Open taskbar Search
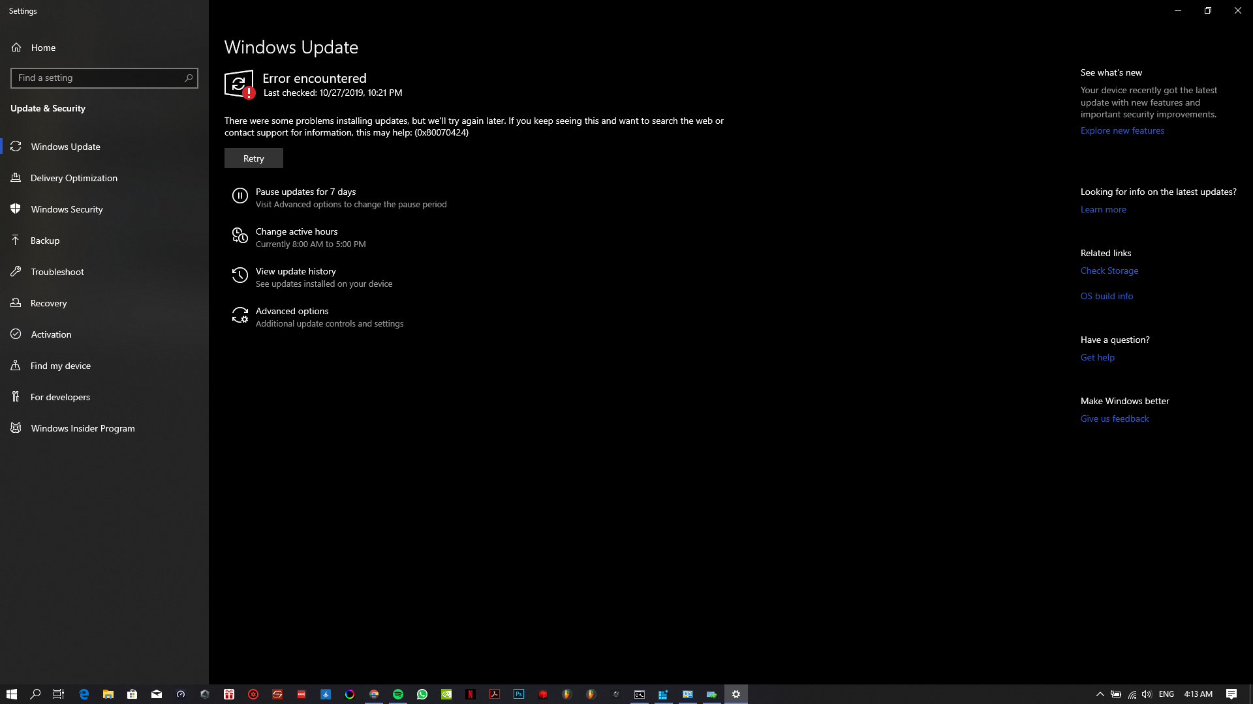Viewport: 1253px width, 704px height. [36, 694]
